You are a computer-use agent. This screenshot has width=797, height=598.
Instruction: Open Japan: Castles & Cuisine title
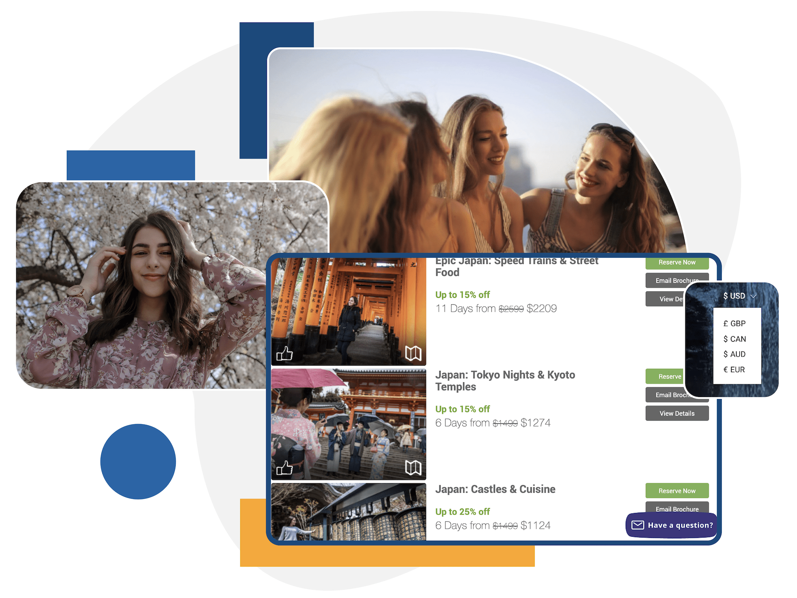[x=495, y=489]
